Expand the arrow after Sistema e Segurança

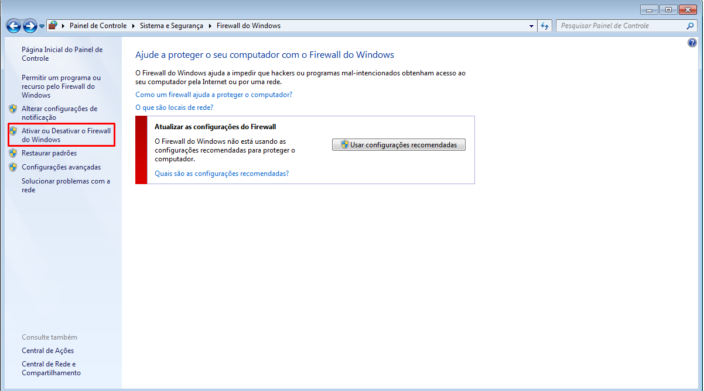pyautogui.click(x=210, y=26)
